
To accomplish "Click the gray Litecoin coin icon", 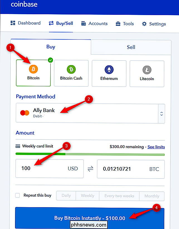I will pyautogui.click(x=147, y=70).
